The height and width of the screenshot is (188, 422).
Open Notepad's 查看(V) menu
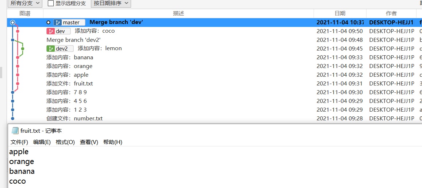pyautogui.click(x=89, y=142)
